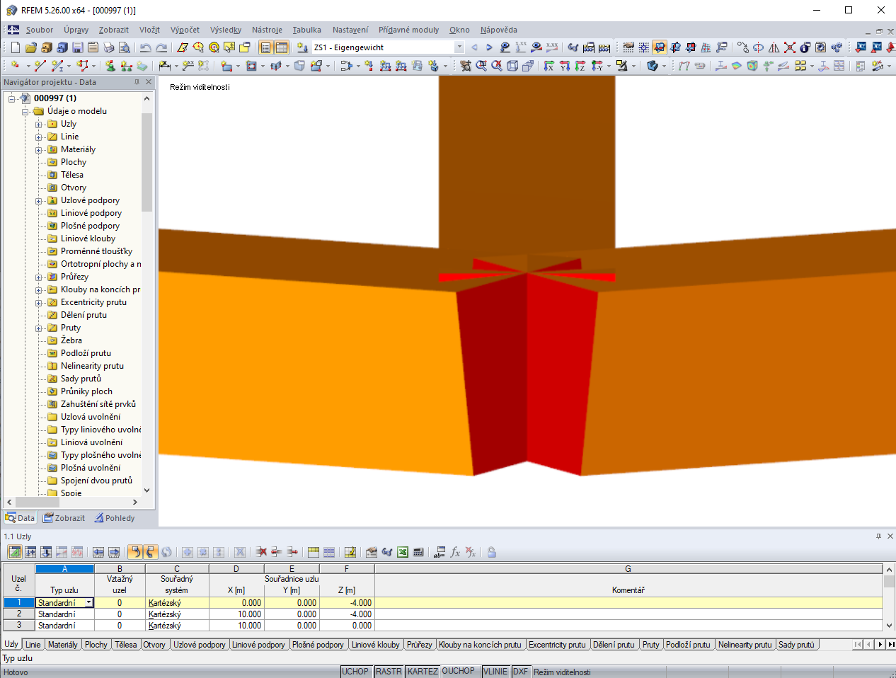
Task: Open the Standardní node type dropdown in row 1
Action: coord(89,603)
